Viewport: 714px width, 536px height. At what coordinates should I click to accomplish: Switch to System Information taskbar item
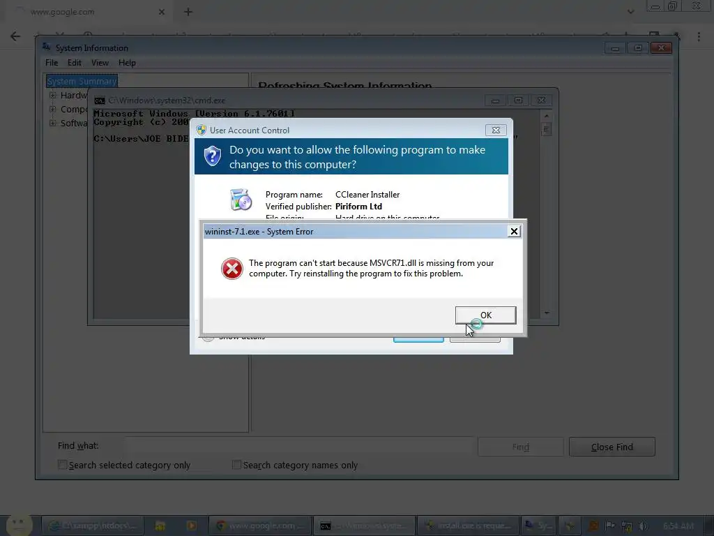[x=538, y=526]
